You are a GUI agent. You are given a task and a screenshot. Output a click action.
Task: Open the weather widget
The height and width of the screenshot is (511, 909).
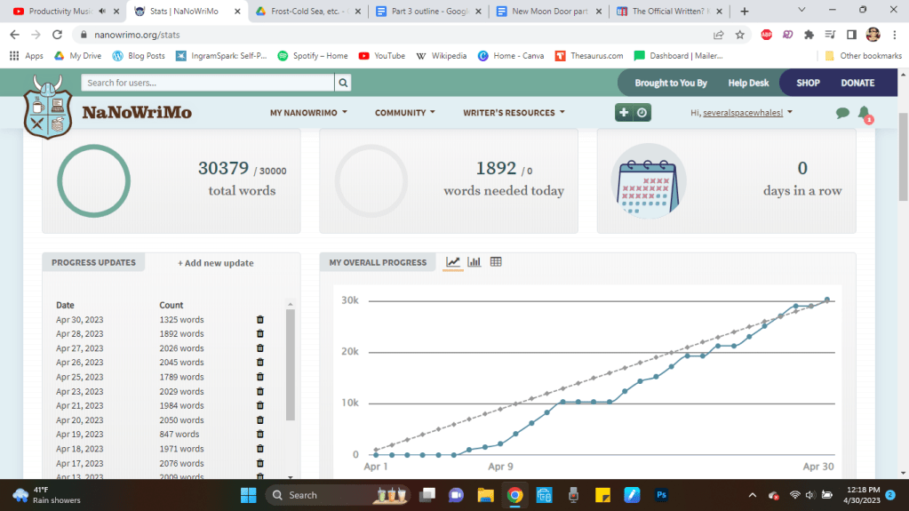pos(46,495)
